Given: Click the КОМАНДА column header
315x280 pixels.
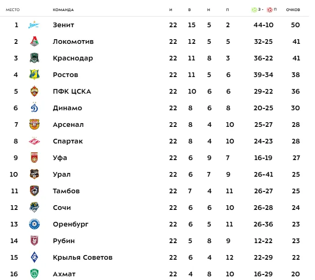Looking at the screenshot, I should [63, 10].
